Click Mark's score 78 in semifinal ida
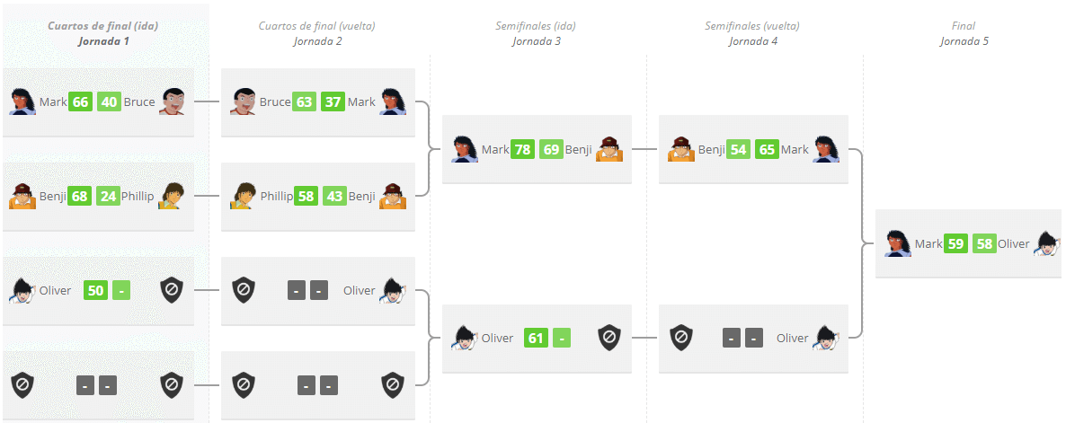Image resolution: width=1066 pixels, height=423 pixels. (523, 149)
